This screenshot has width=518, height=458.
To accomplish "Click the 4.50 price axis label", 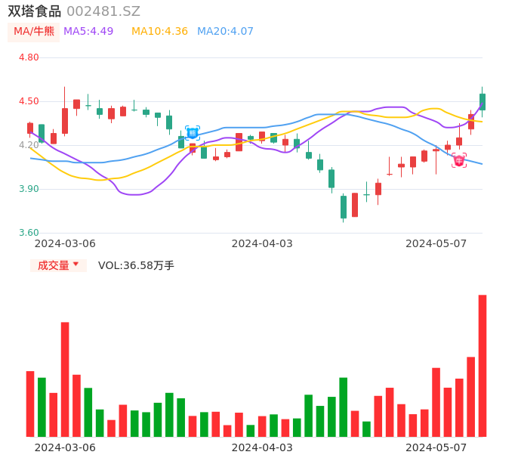I will click(29, 101).
